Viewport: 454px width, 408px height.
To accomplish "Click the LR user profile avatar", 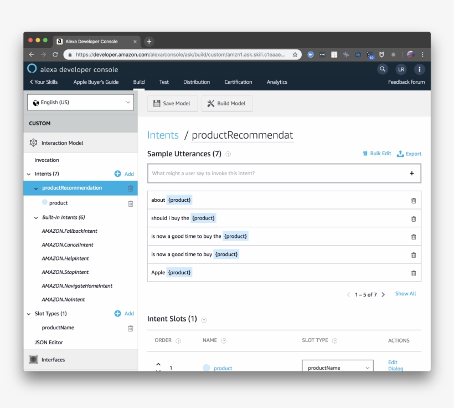I will pos(401,69).
